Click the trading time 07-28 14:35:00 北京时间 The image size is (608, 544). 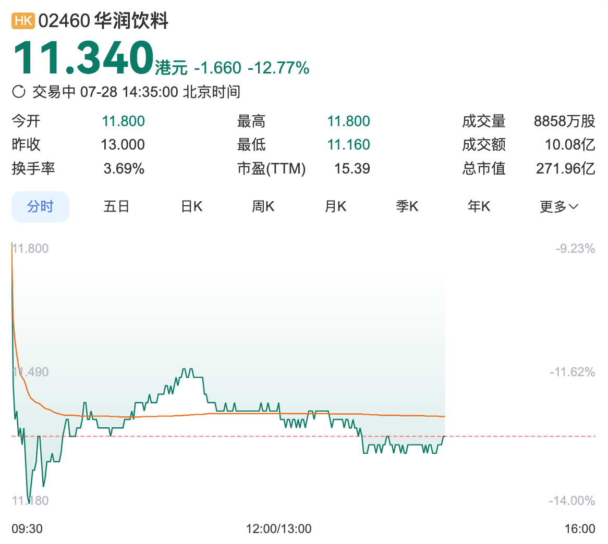160,92
